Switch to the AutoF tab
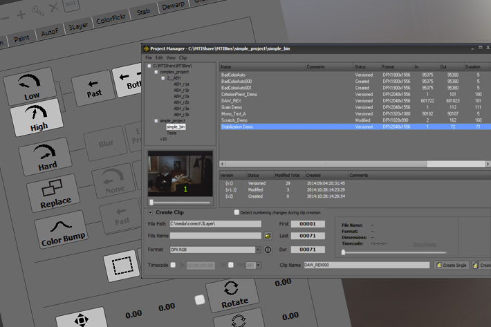This screenshot has height=327, width=491. pos(50,32)
